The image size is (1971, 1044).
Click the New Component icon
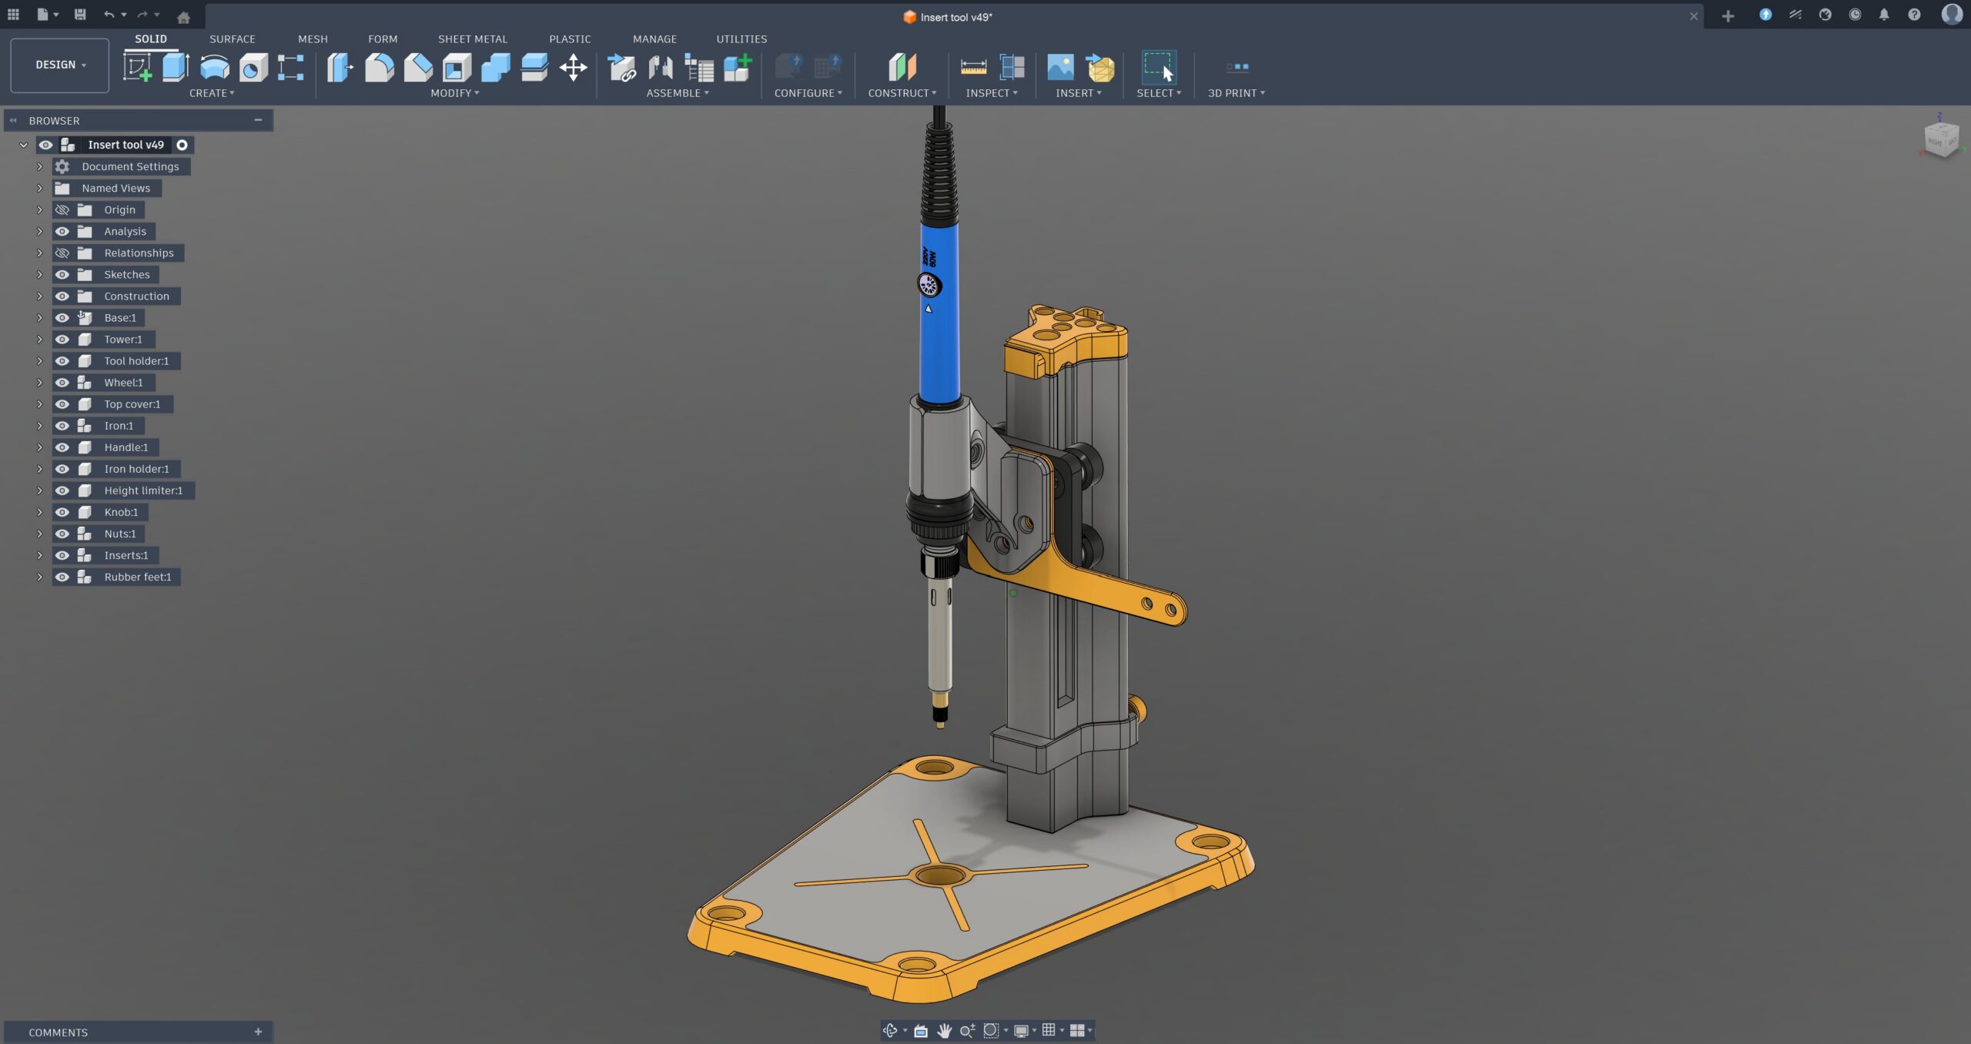tap(738, 68)
